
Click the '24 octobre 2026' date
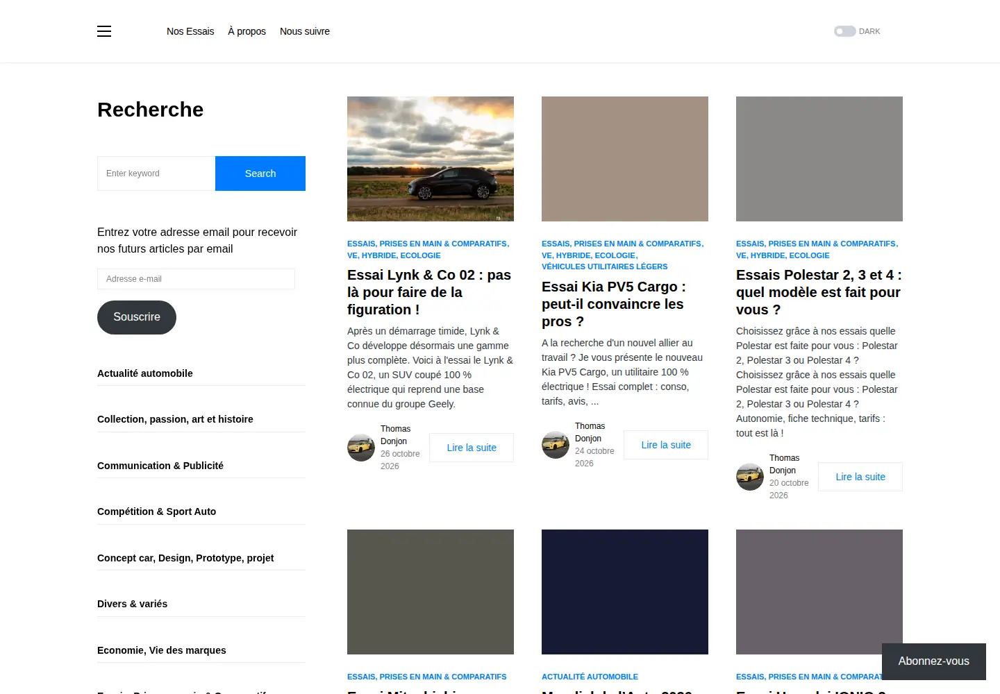click(594, 457)
